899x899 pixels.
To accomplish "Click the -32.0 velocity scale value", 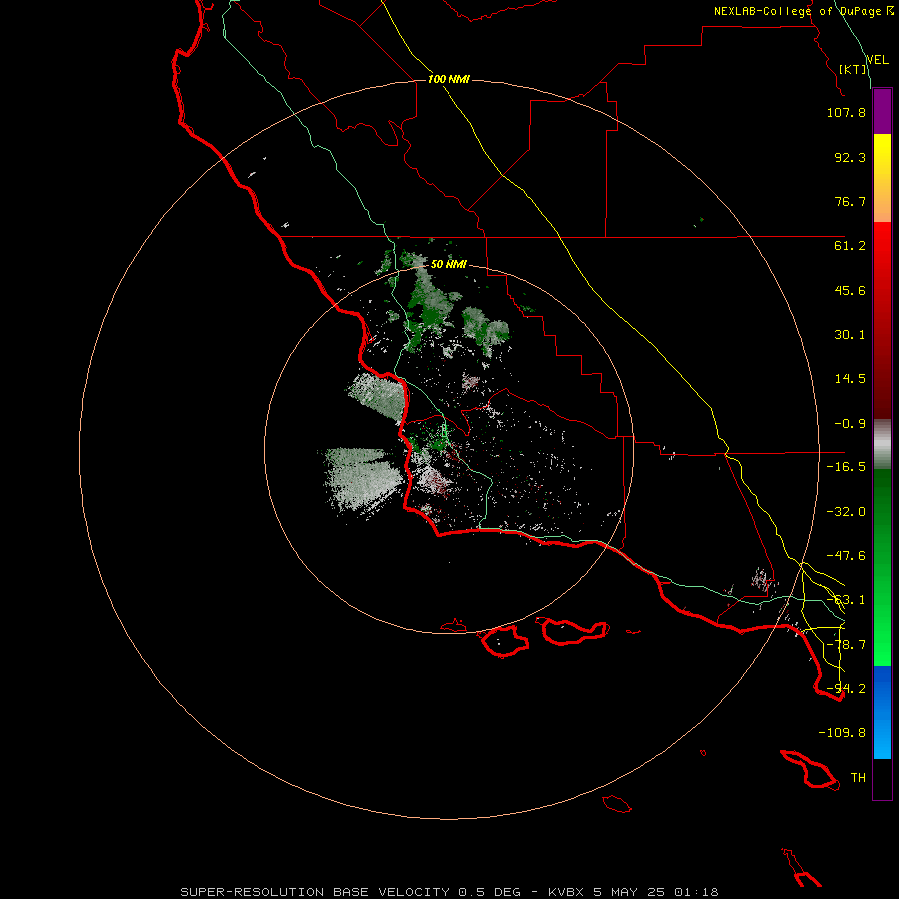I will pyautogui.click(x=846, y=512).
